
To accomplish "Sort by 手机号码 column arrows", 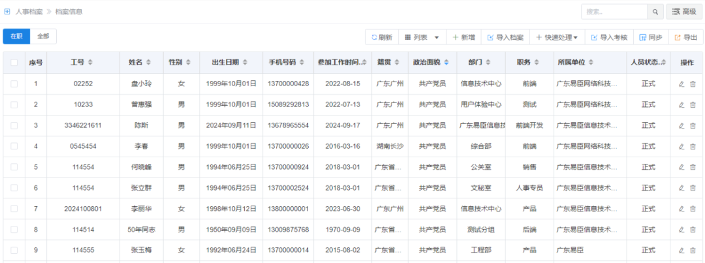I will pos(302,63).
